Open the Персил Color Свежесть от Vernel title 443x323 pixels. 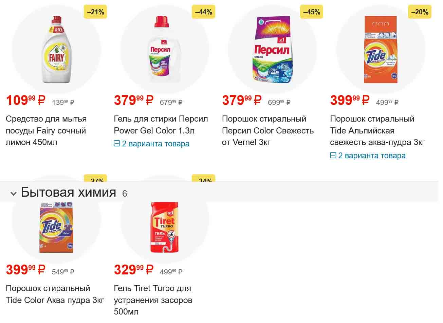coord(267,131)
